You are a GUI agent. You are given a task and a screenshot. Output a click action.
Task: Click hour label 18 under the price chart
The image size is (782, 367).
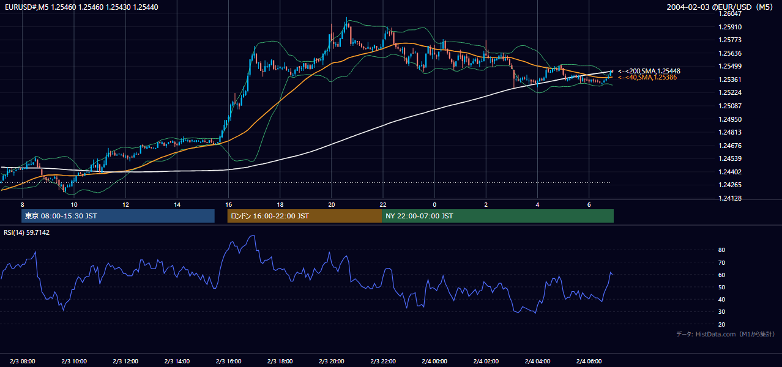[280, 204]
